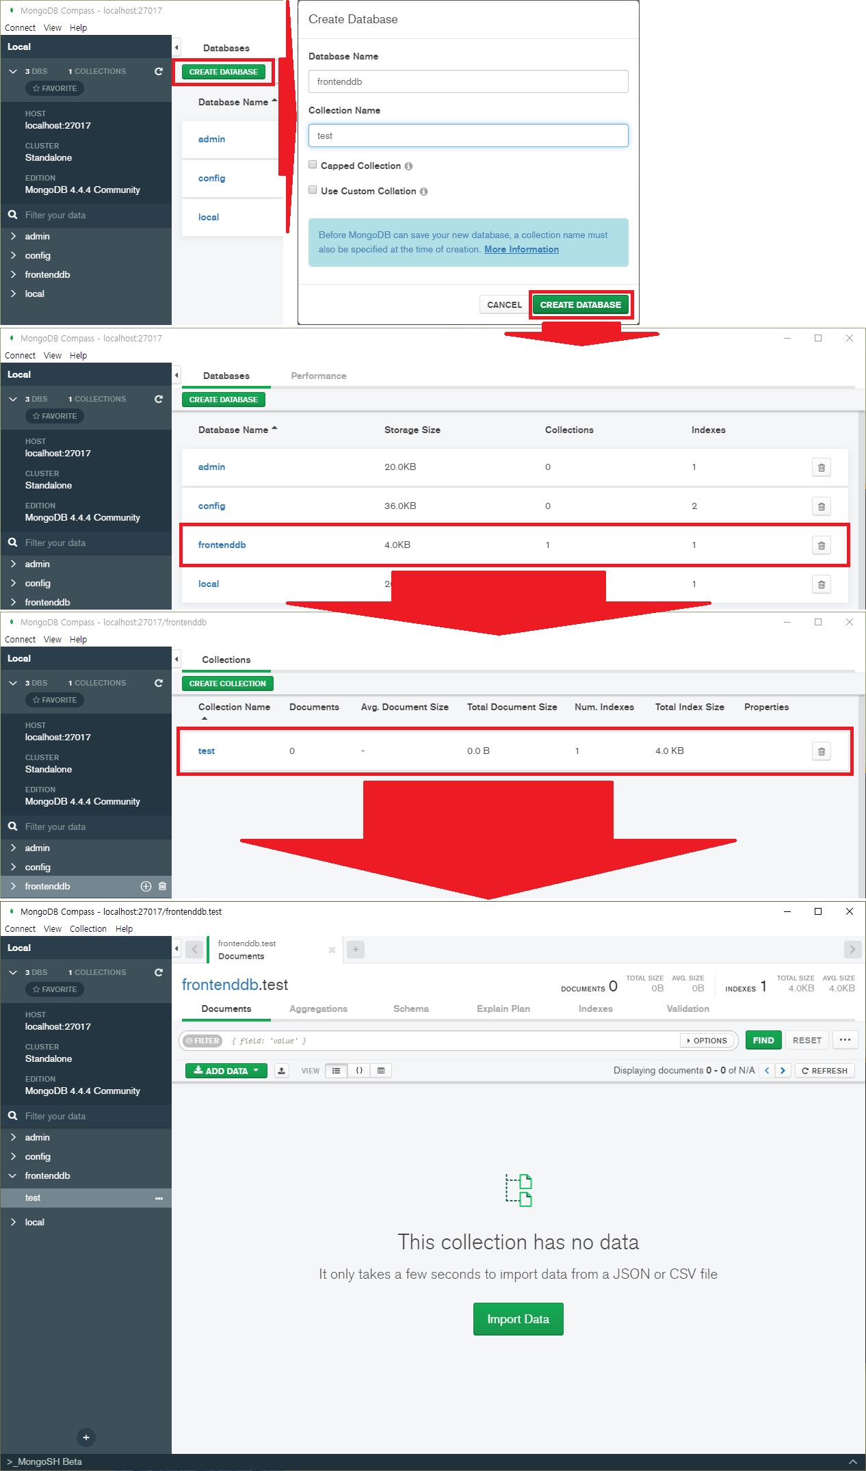The width and height of the screenshot is (866, 1471).
Task: Refresh databases in the frontenddb.test window sidebar
Action: (159, 972)
